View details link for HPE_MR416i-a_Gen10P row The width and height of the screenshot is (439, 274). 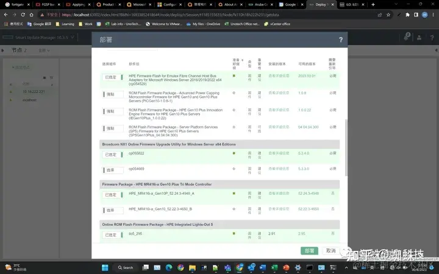pyautogui.click(x=279, y=193)
